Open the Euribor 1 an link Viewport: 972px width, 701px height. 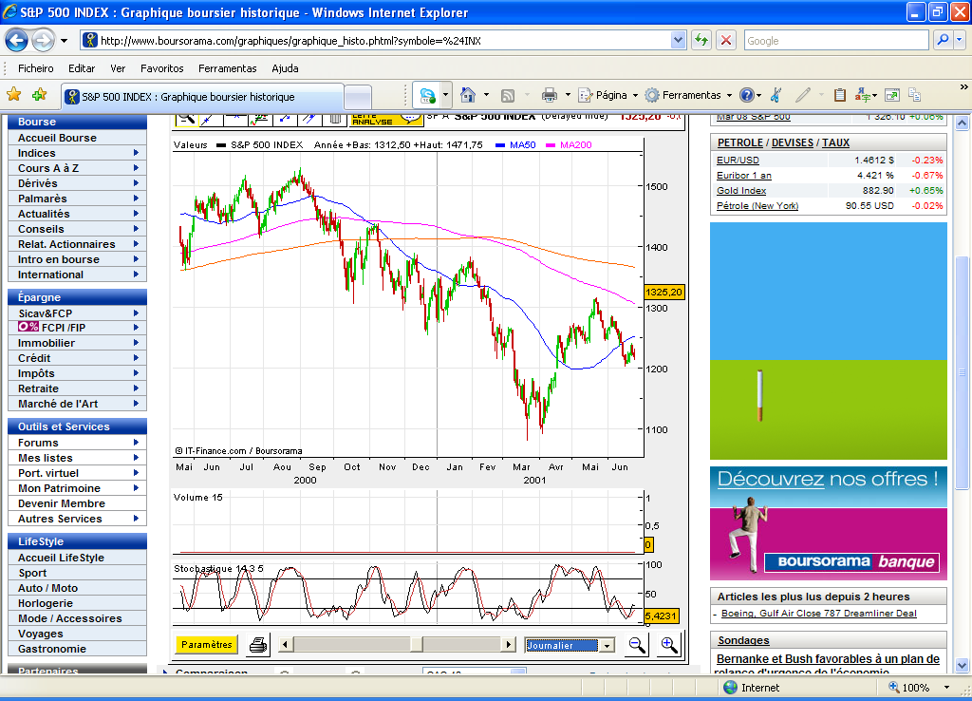744,176
